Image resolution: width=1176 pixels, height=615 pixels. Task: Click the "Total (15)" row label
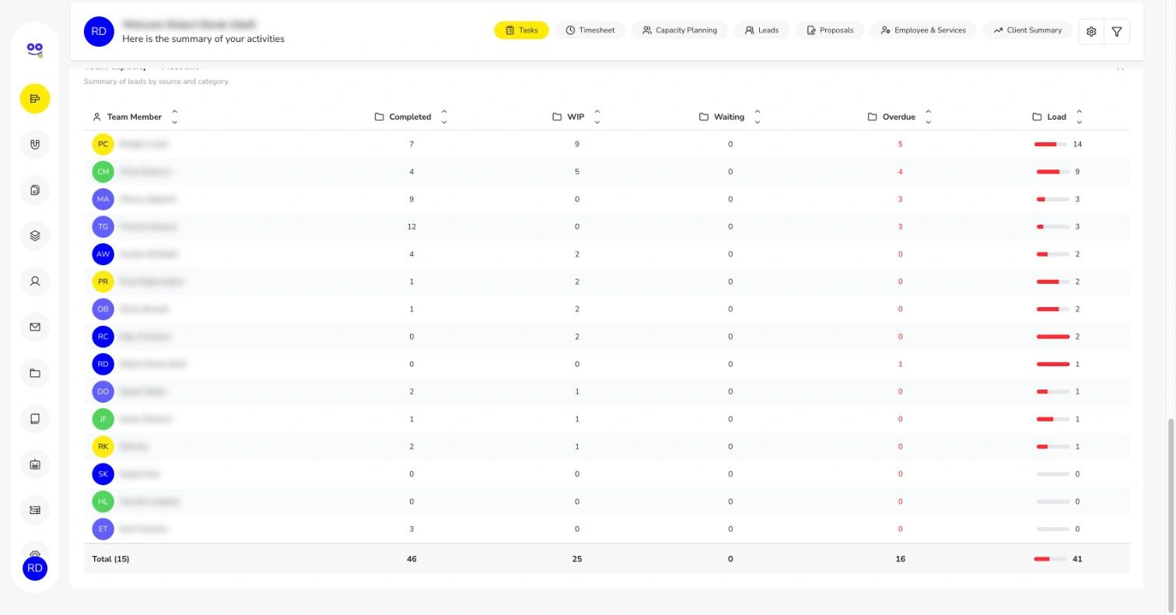point(110,559)
